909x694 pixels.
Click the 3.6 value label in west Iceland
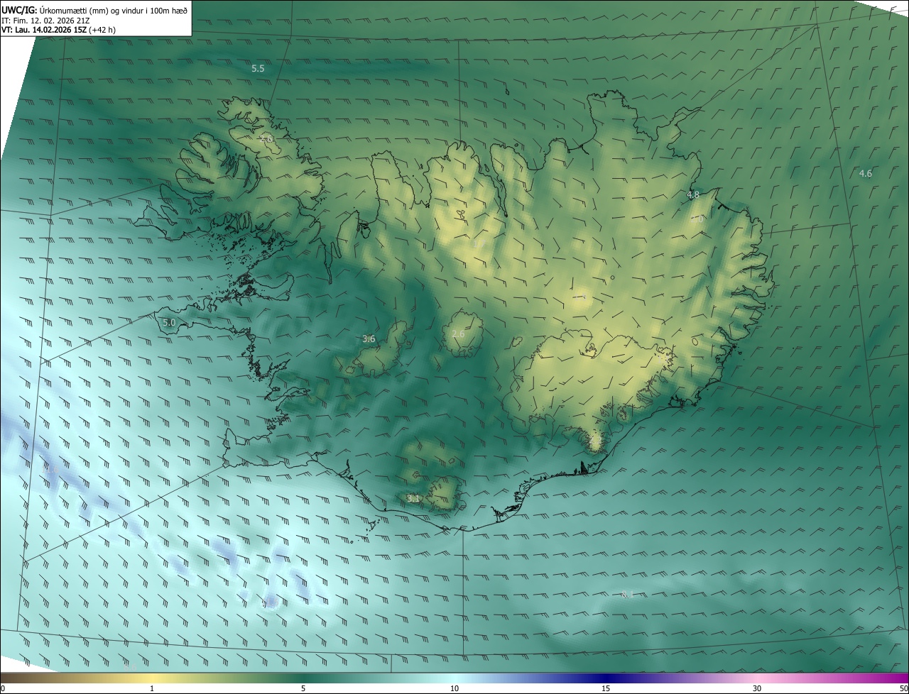[x=369, y=339]
